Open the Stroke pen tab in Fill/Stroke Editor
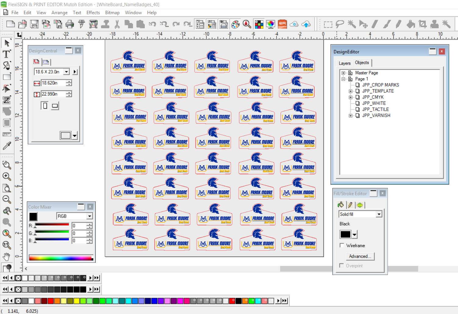 pos(350,205)
